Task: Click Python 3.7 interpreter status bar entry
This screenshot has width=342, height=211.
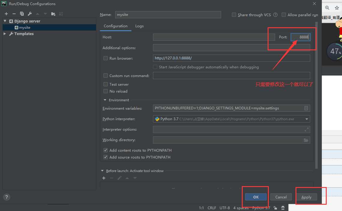Action: click(x=261, y=208)
